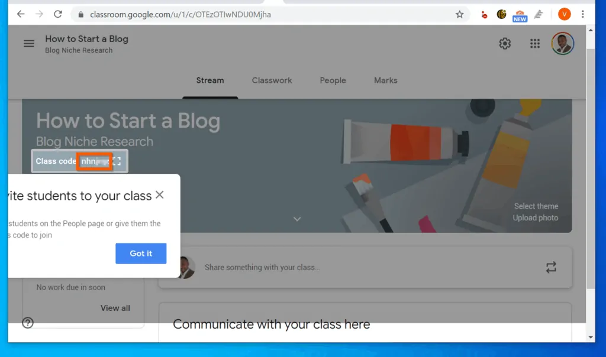Expand the banner with the down chevron
Screen dimensions: 606x357
(297, 219)
